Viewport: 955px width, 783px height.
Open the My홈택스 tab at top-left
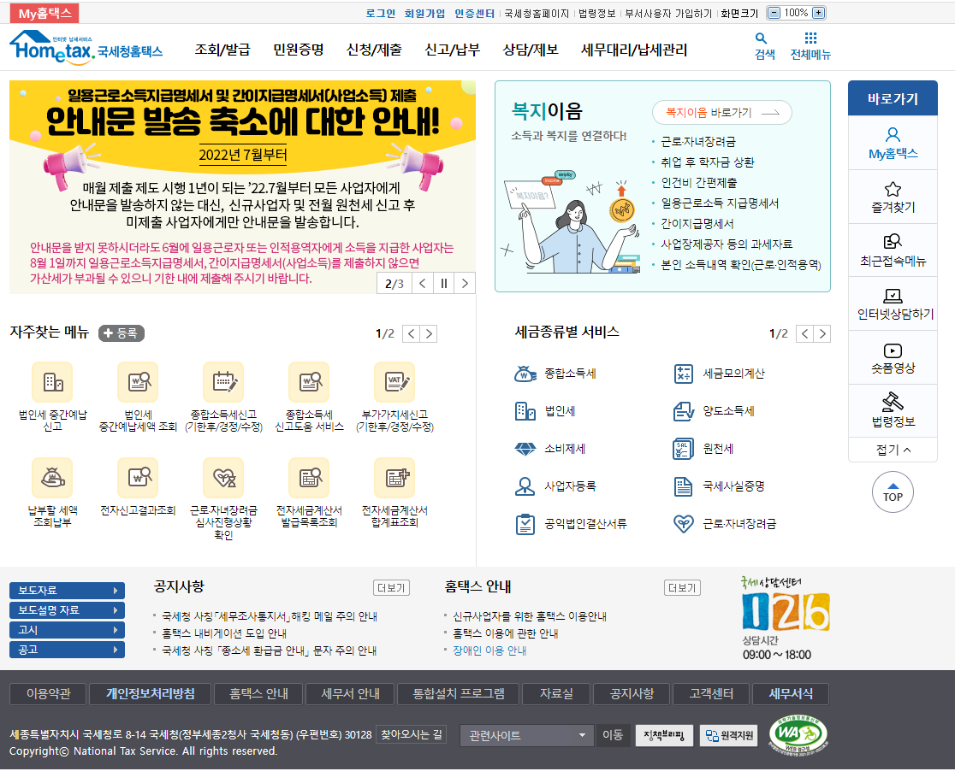point(44,14)
